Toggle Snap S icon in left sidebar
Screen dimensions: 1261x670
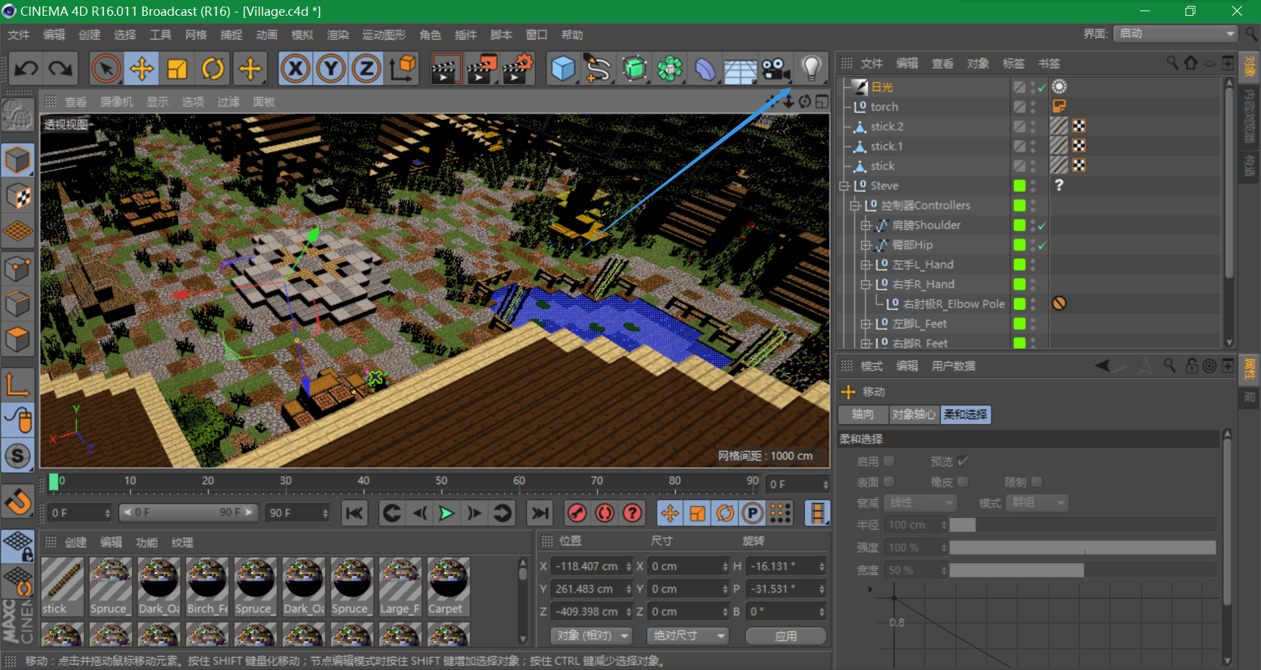tap(18, 456)
